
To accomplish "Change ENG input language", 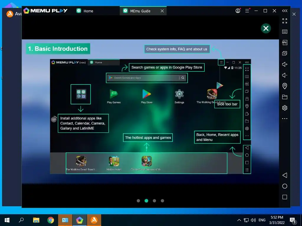I will click(x=262, y=220).
